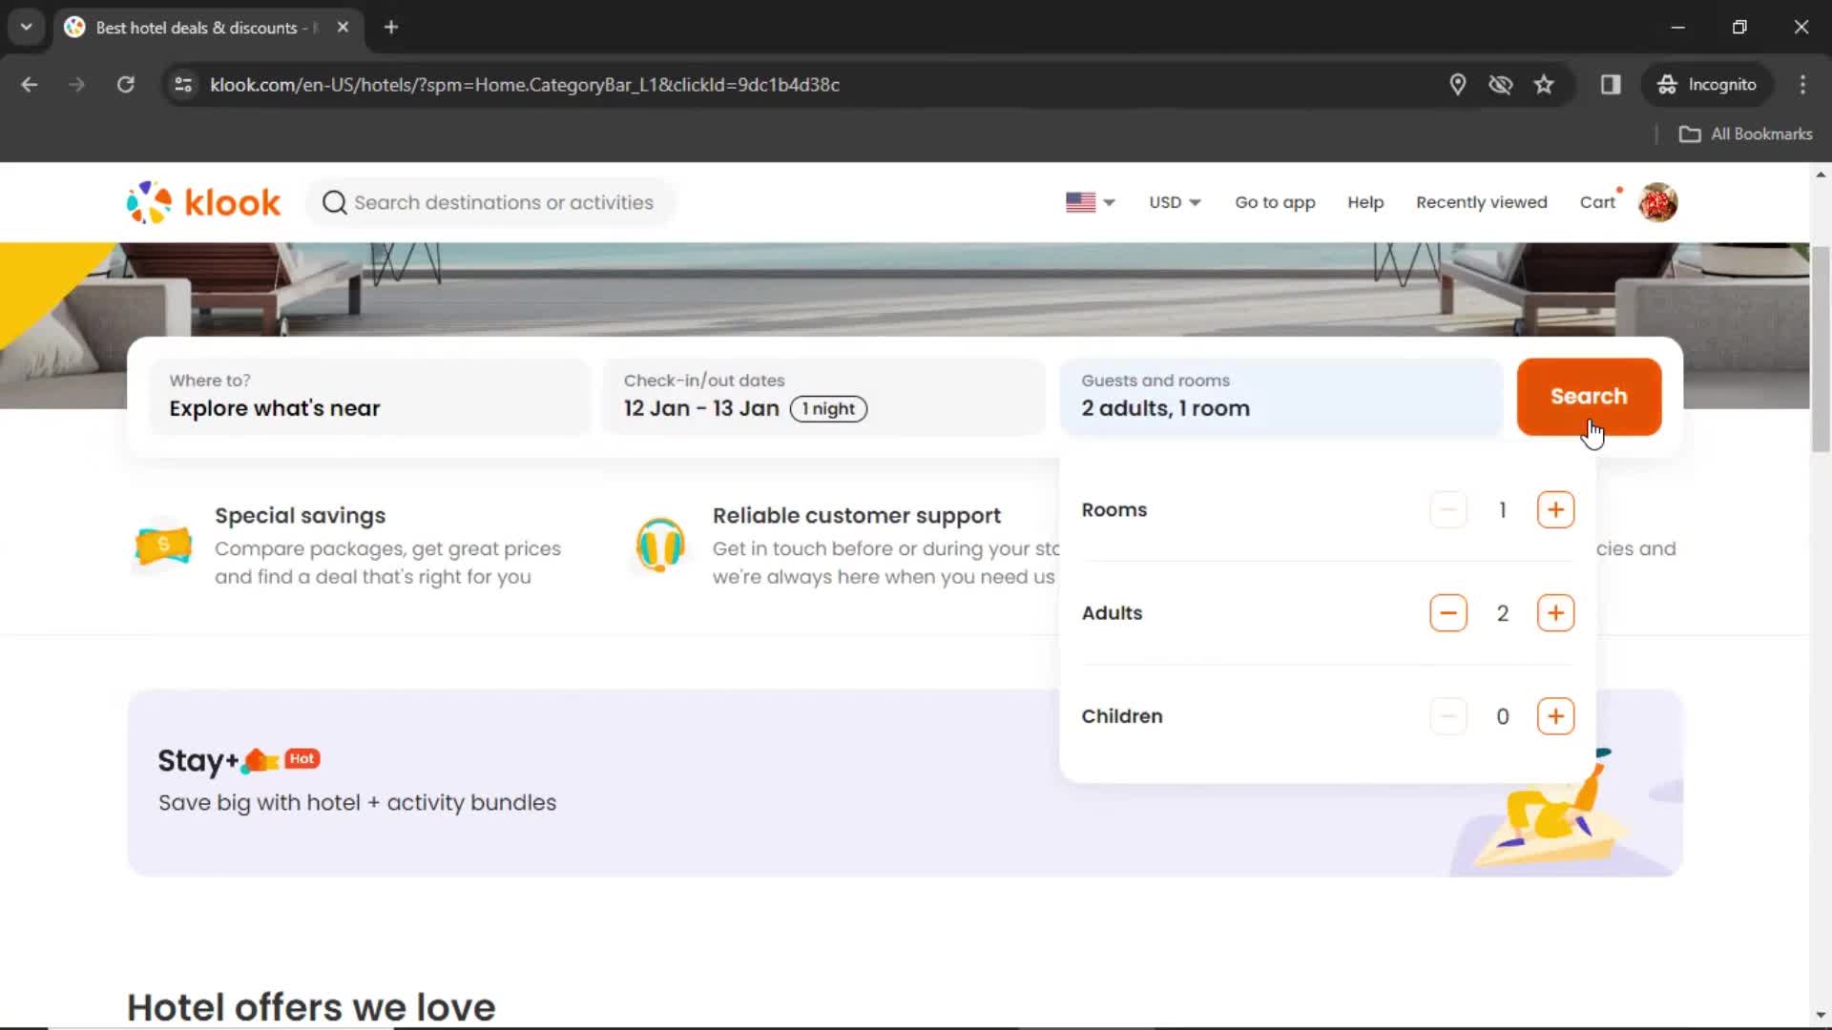Screen dimensions: 1832x1030
Task: Decrease the number of Adults
Action: click(1448, 612)
